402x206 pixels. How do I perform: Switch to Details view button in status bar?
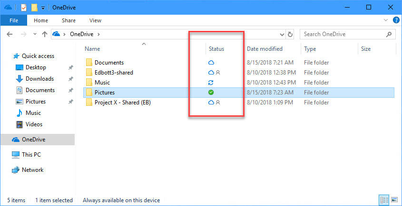[383, 200]
